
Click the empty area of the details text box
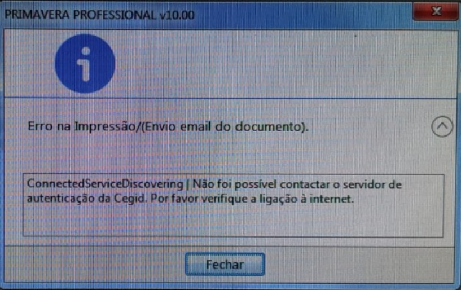233,221
